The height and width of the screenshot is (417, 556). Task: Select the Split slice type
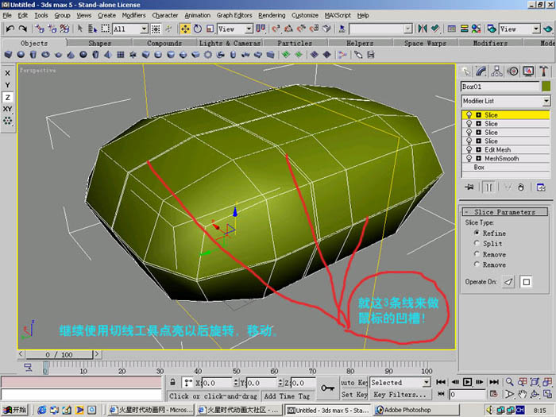(x=477, y=243)
